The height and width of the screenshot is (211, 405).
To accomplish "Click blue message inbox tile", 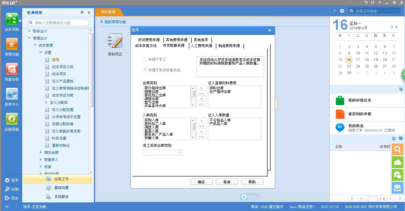I will tap(398, 188).
